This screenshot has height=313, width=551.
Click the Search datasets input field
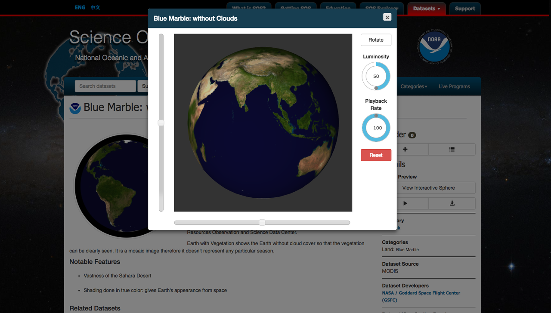pos(105,86)
